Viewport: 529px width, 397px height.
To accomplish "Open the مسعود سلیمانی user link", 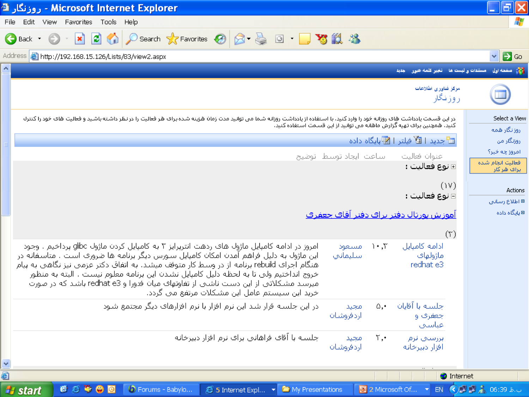I will 347,251.
